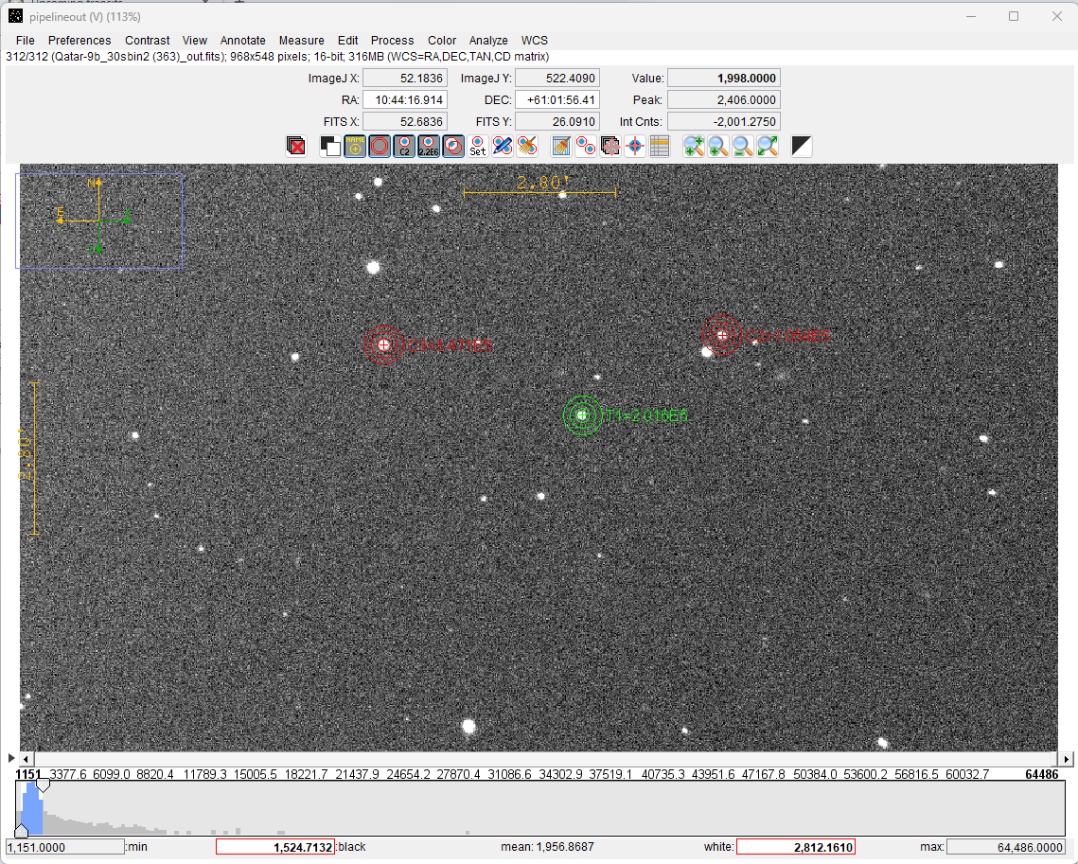The width and height of the screenshot is (1078, 864).
Task: Click the astrometry crosshair target icon
Action: [635, 146]
